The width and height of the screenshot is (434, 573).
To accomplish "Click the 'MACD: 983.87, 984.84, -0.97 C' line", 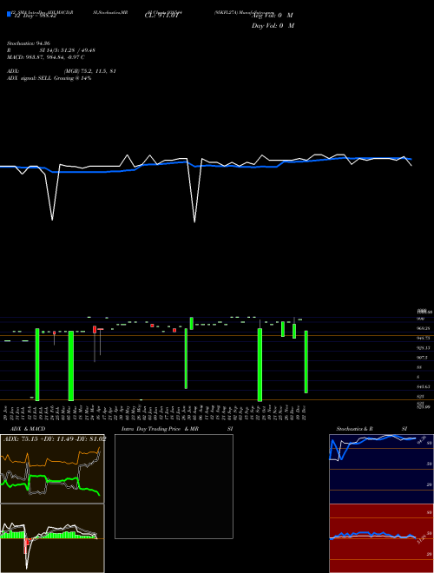I will [46, 57].
